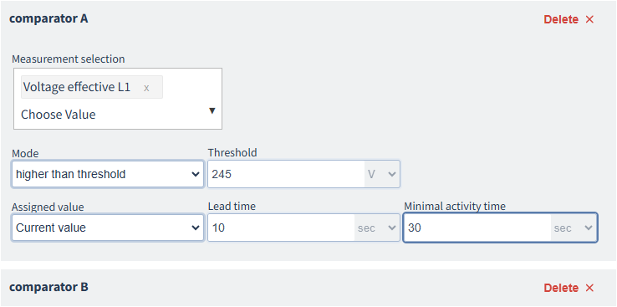Open the Threshold unit dropdown showing V
The width and height of the screenshot is (617, 307).
click(x=382, y=174)
